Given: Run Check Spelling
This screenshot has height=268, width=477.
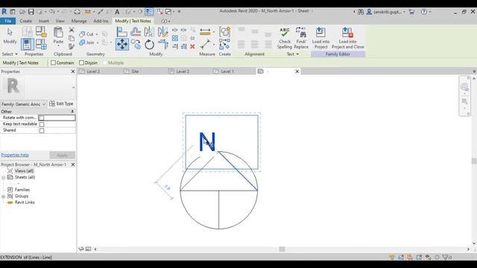Looking at the screenshot, I should pos(285,38).
